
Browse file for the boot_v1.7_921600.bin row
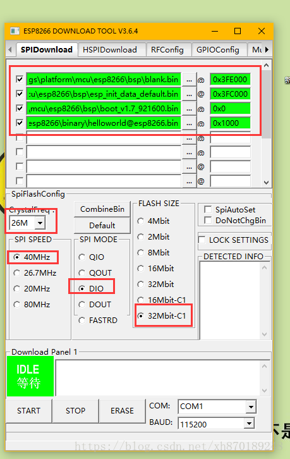tap(189, 109)
